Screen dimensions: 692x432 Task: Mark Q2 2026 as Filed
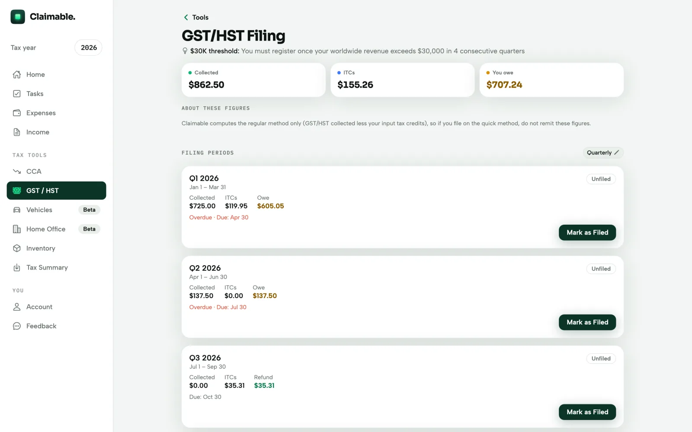[587, 322]
